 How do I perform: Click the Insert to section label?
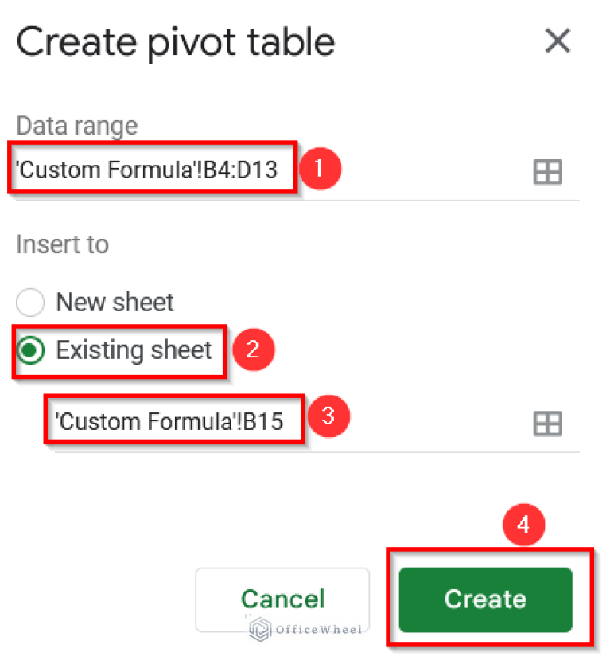tap(62, 245)
